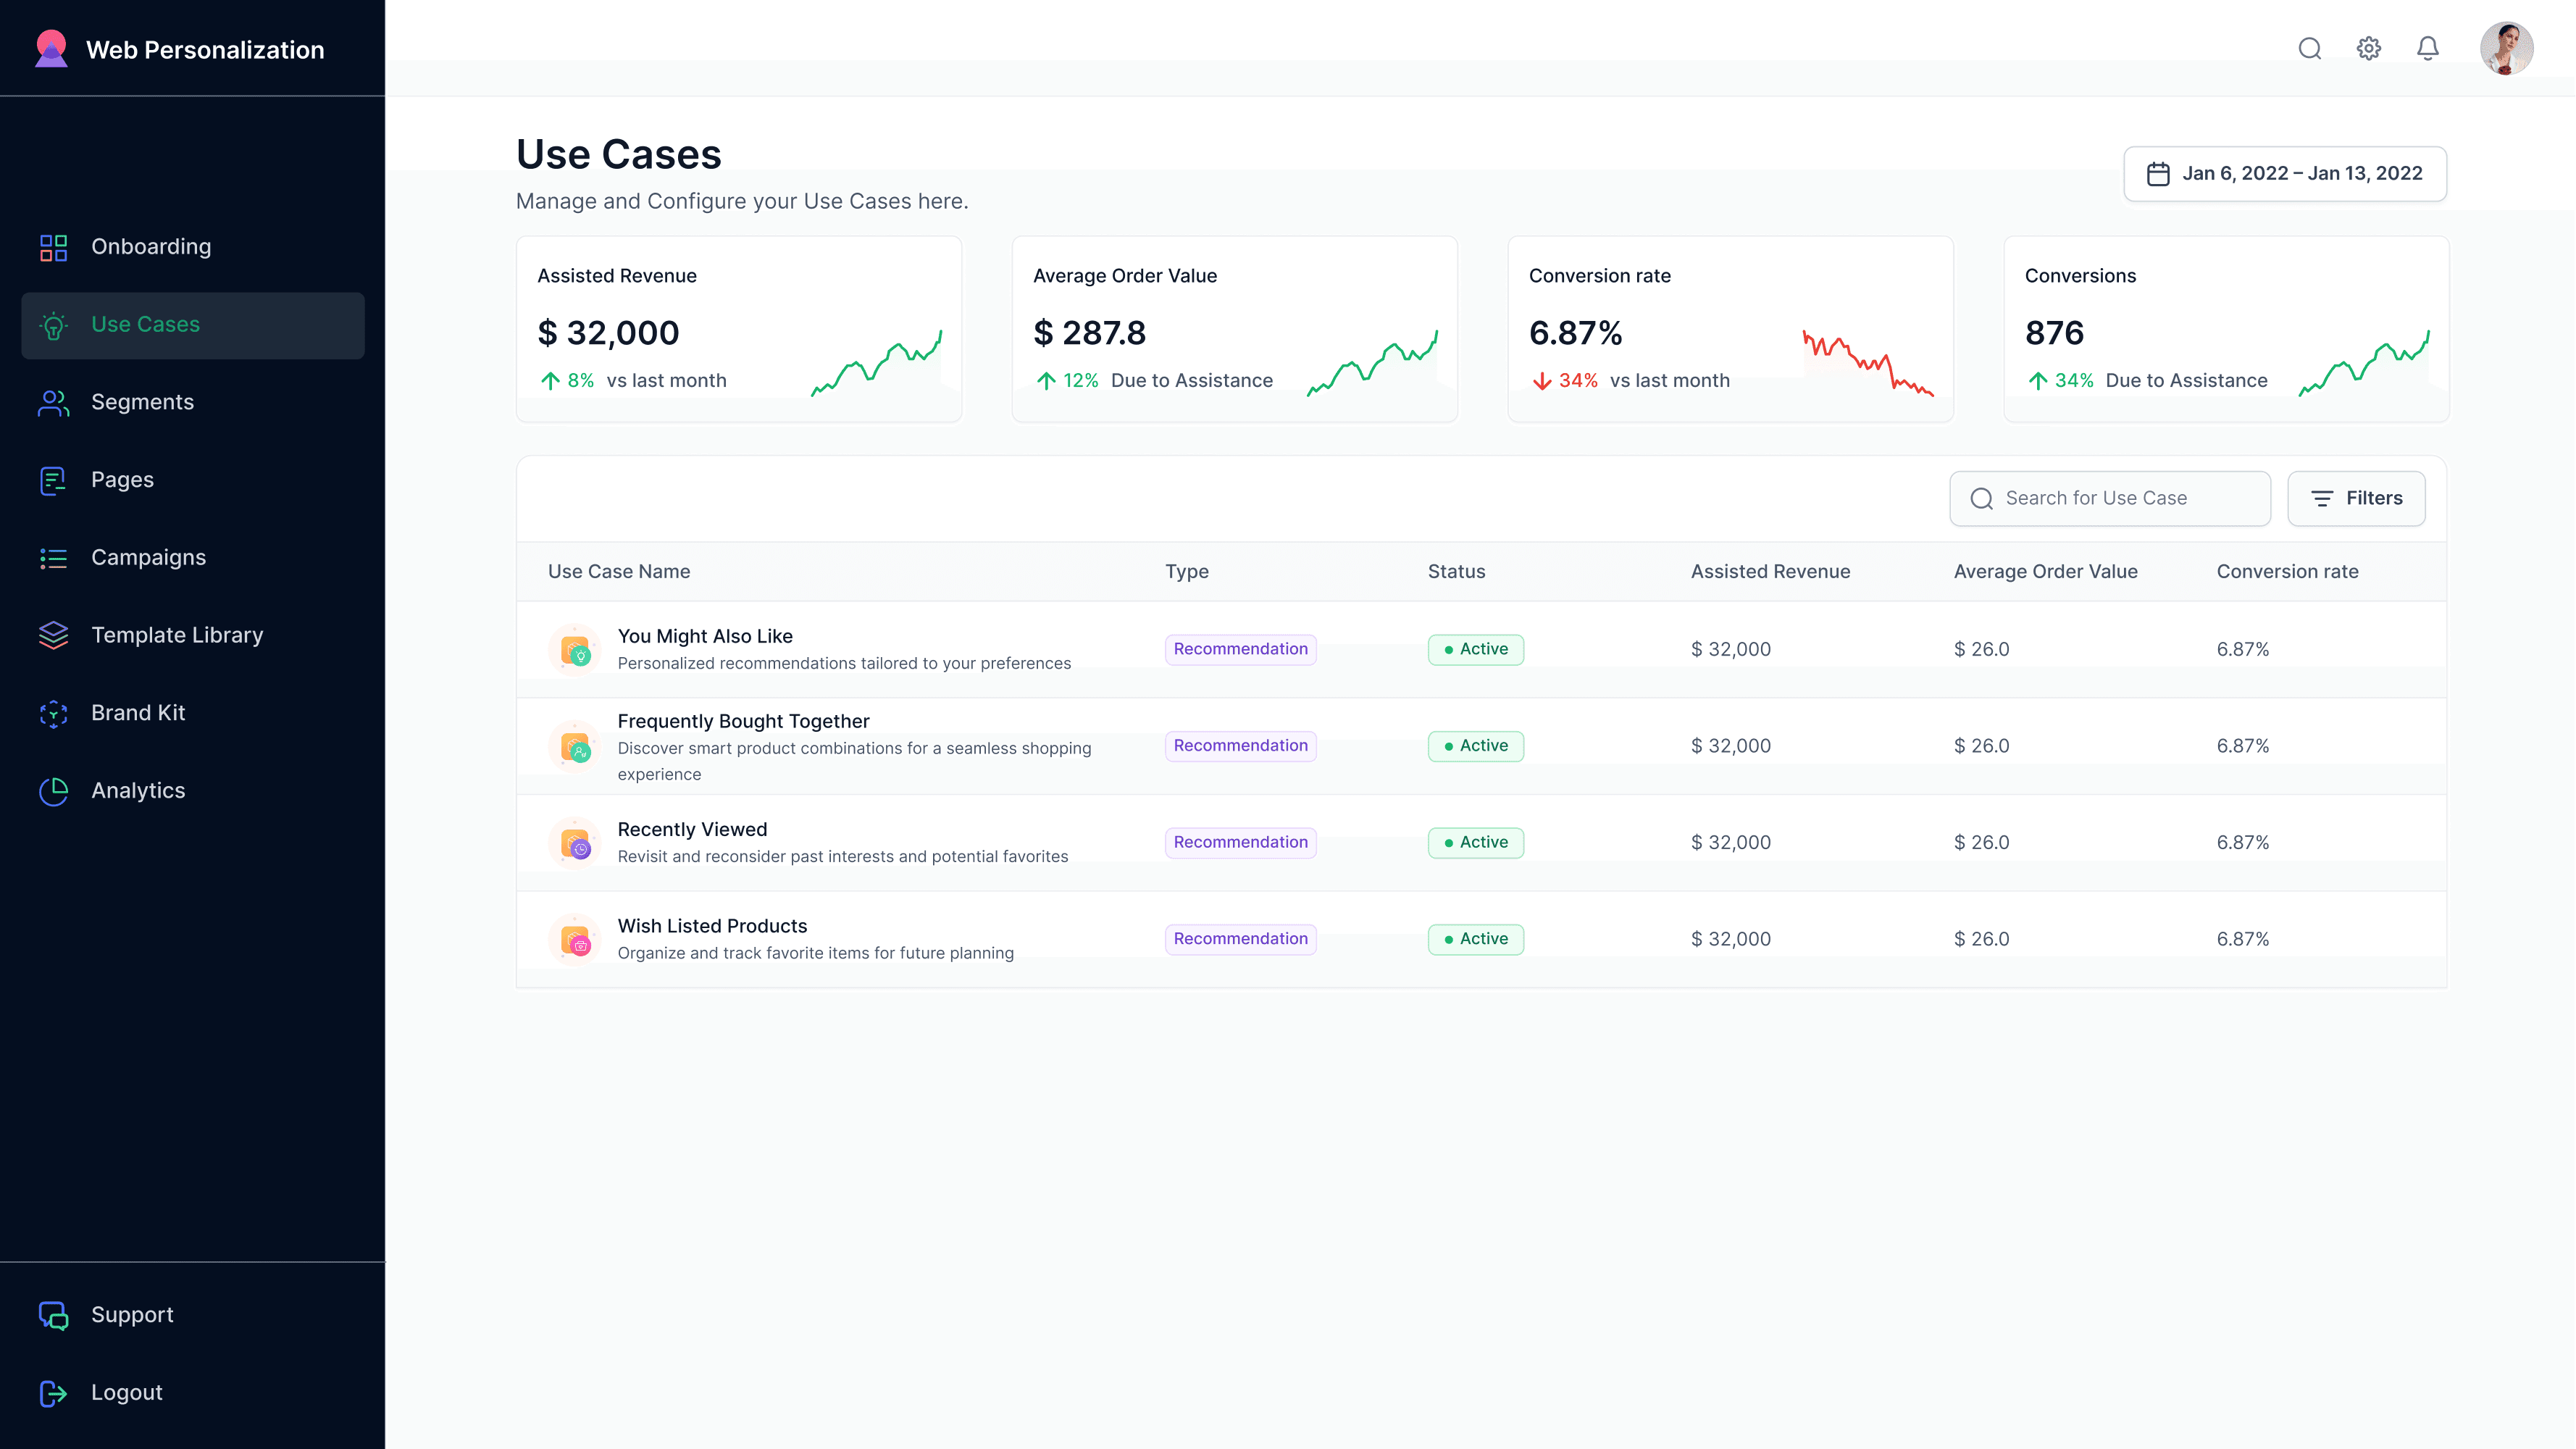
Task: Click the Conversion rate card sparkline
Action: (1867, 362)
